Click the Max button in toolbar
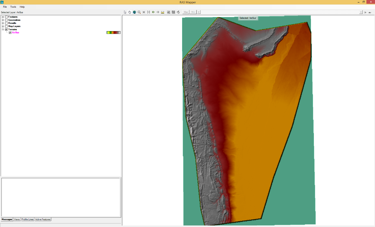The image size is (375, 227). point(186,12)
